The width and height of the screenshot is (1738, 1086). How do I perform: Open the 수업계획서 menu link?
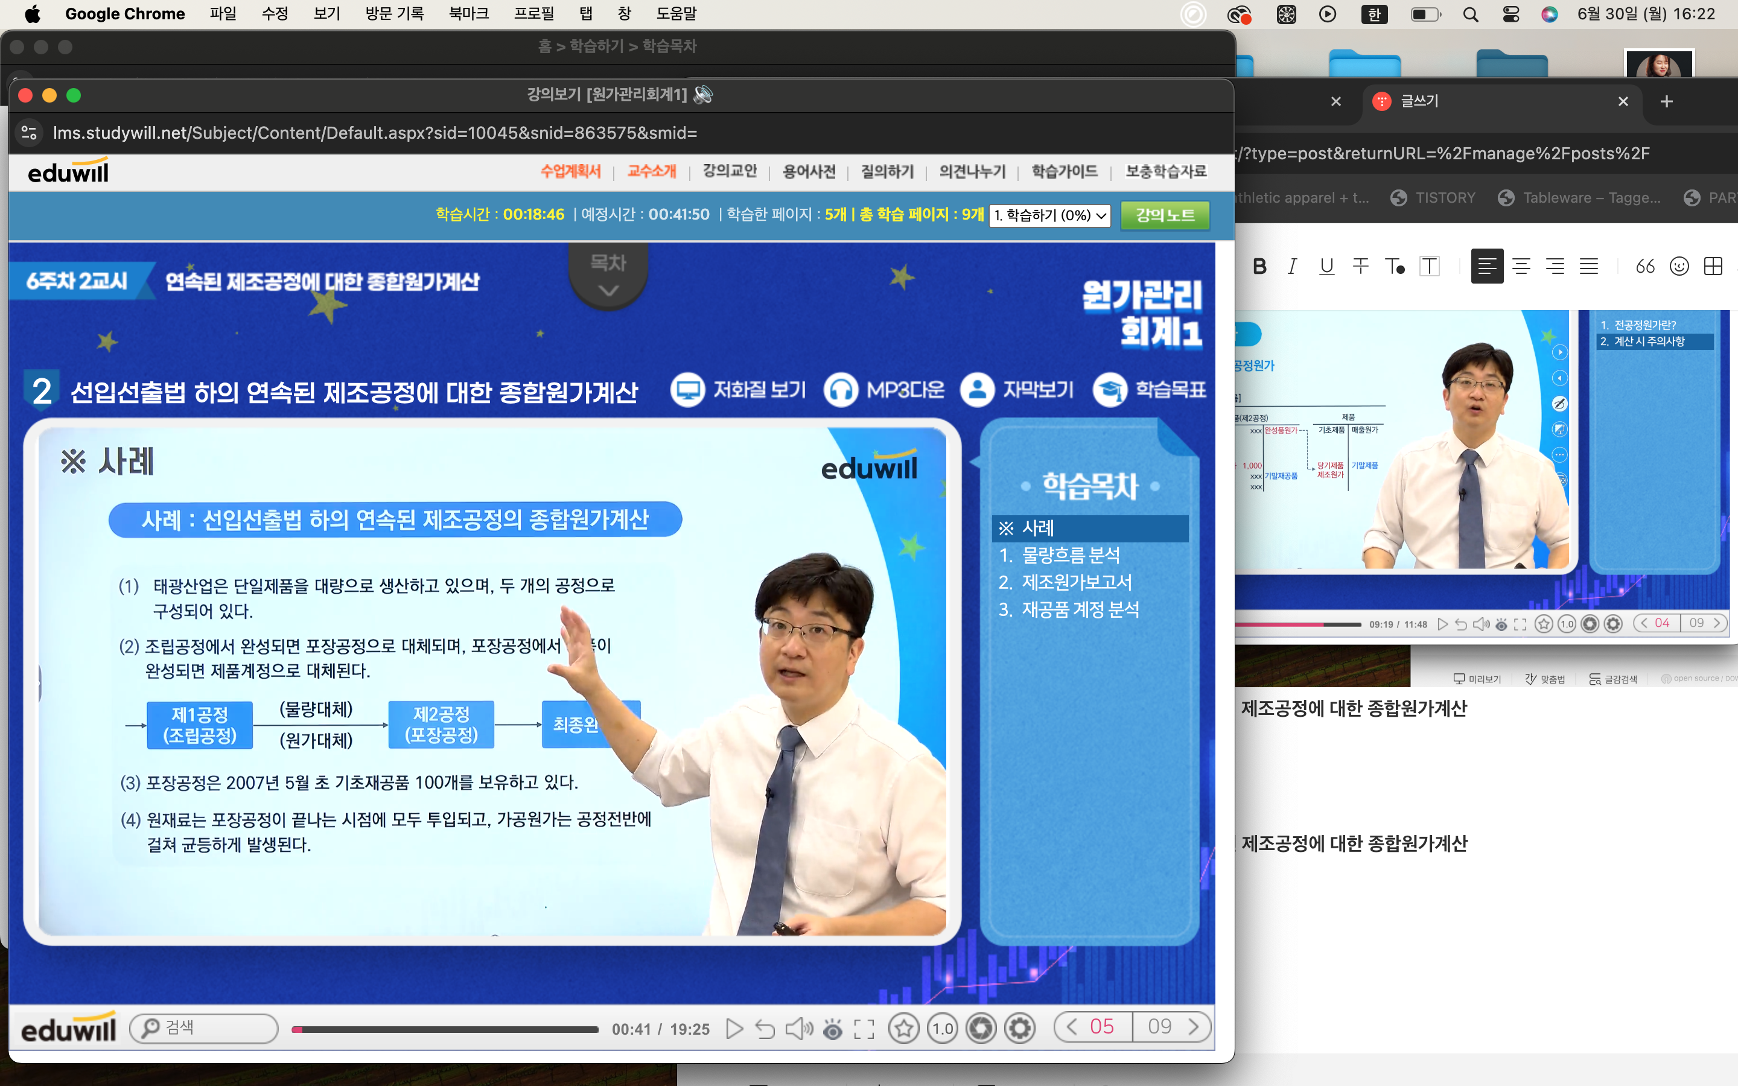(570, 172)
